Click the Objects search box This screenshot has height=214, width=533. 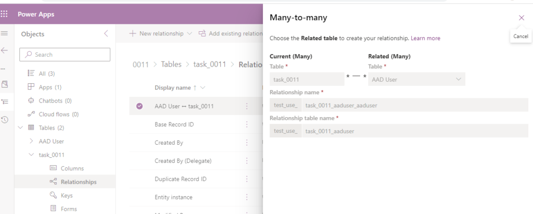coord(65,55)
